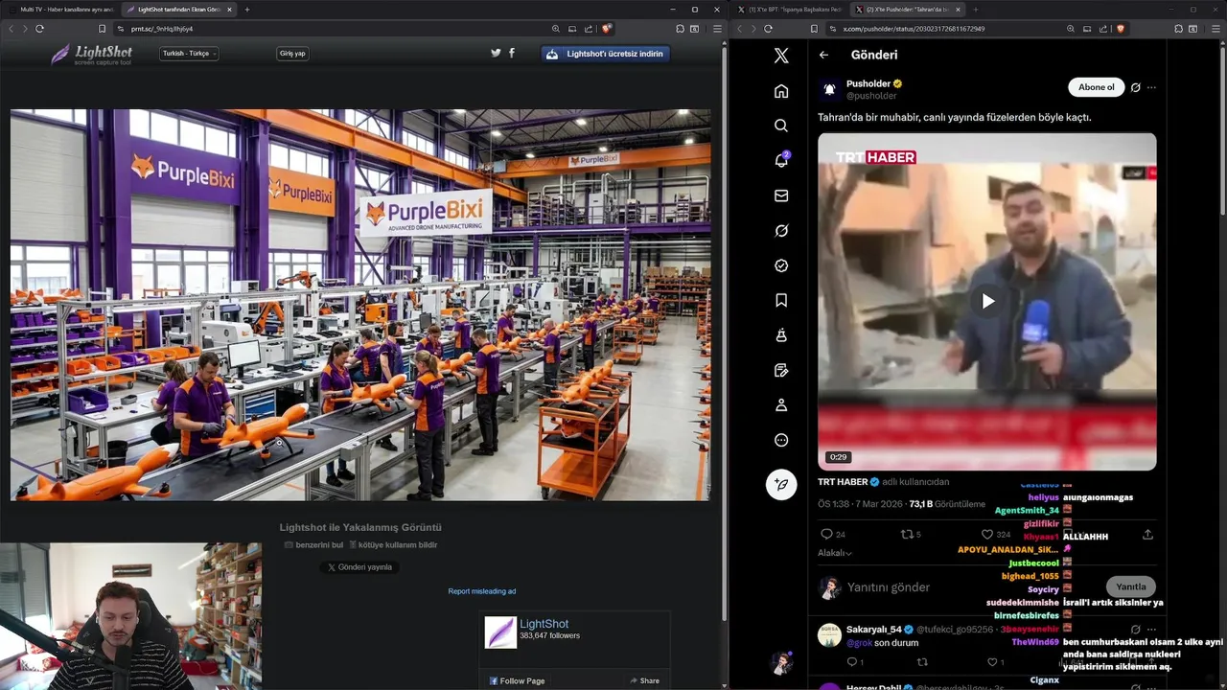Screen dimensions: 1227x690
Task: Open Grok icon in X sidebar
Action: pyautogui.click(x=781, y=230)
